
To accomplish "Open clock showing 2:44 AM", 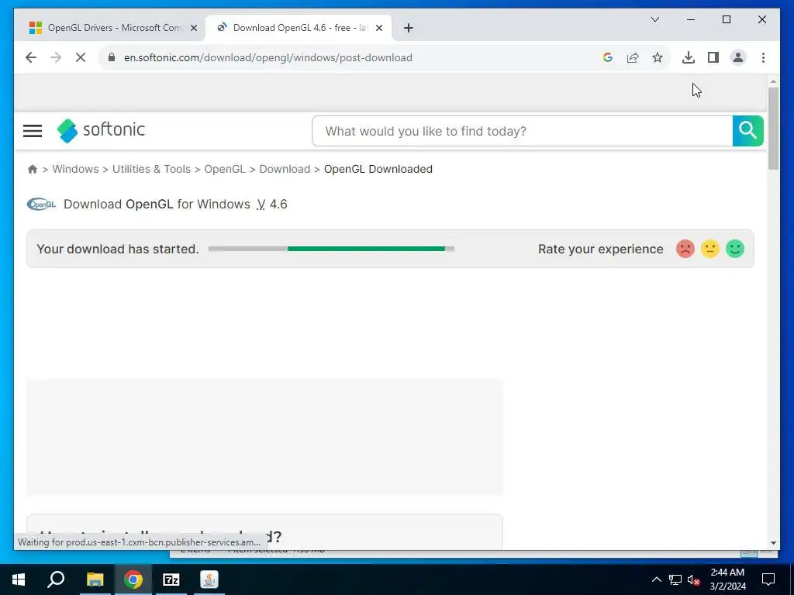I will pos(727,580).
